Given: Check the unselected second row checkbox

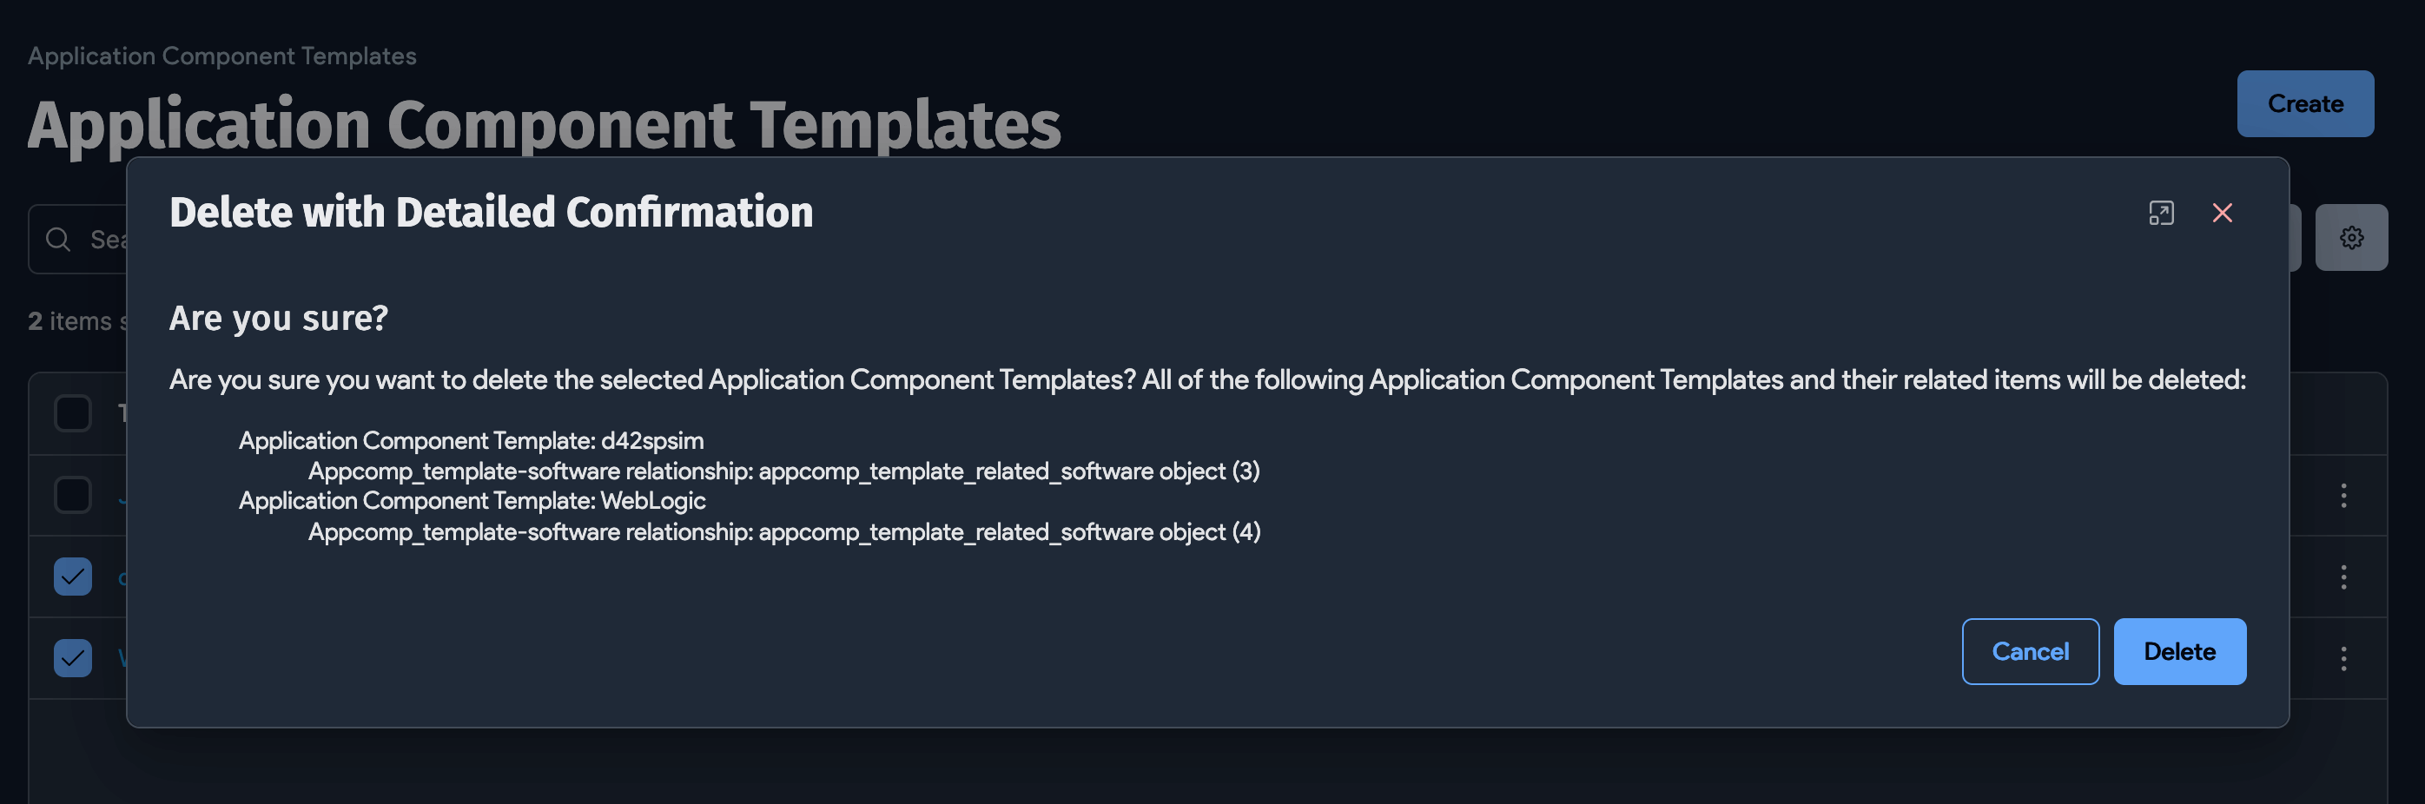Looking at the screenshot, I should pos(72,496).
